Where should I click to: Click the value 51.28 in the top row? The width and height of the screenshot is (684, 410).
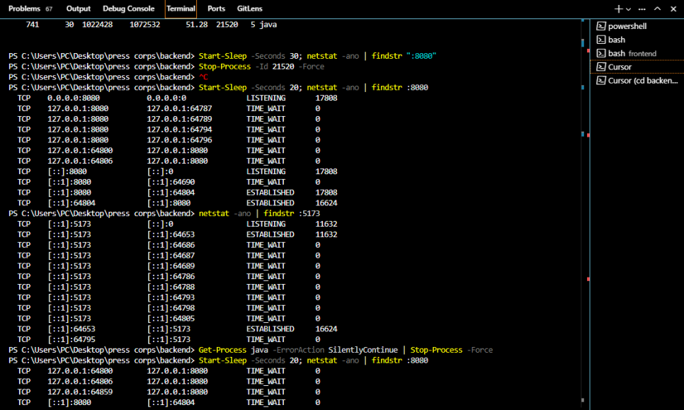point(197,24)
